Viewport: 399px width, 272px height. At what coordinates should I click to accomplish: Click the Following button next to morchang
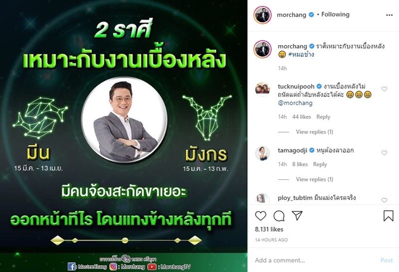point(335,14)
